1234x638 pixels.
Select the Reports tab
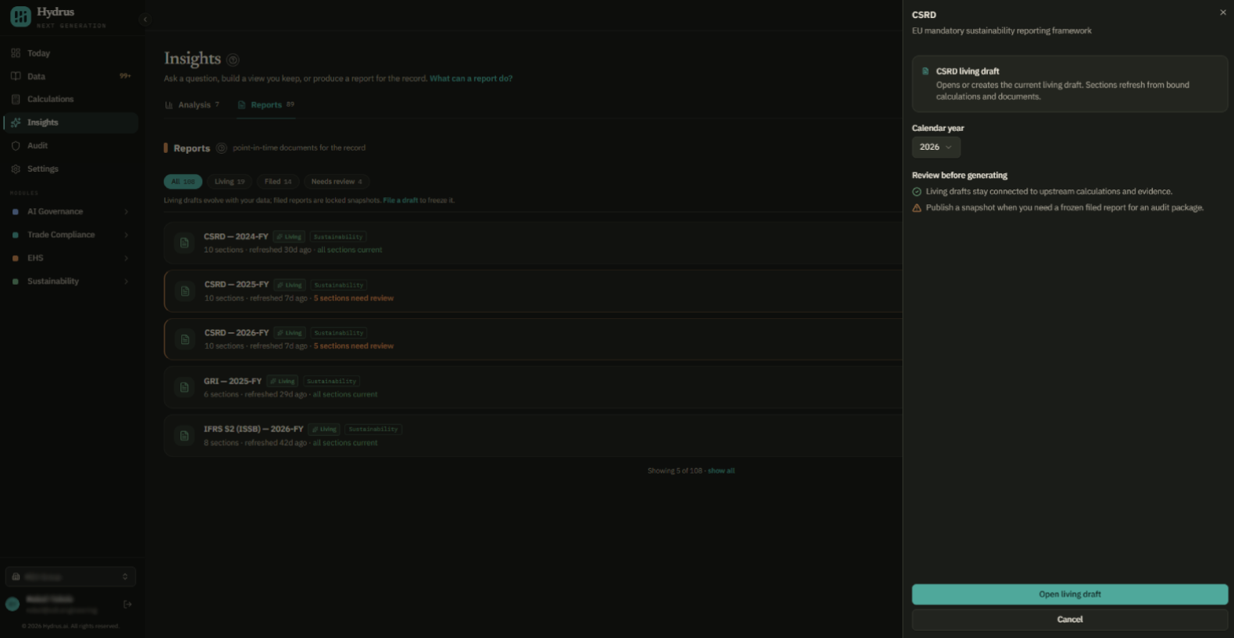click(266, 105)
